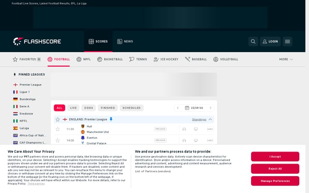Open the Everton team name
309x193 pixels.
[92, 138]
